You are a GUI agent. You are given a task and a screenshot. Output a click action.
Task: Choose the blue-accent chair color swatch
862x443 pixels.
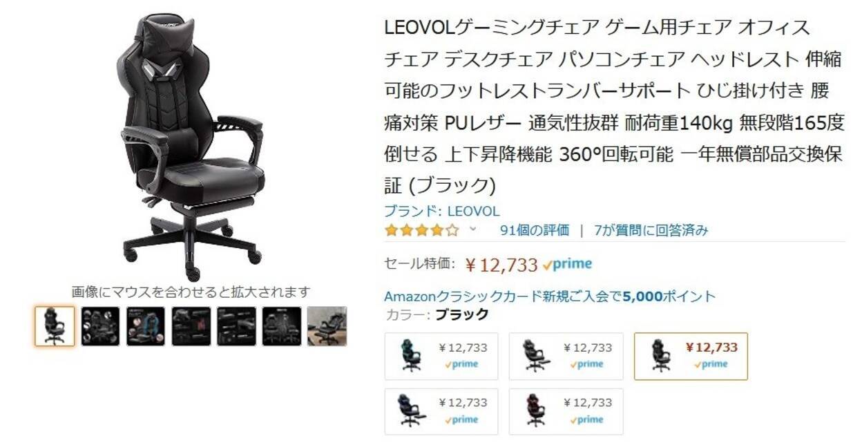pyautogui.click(x=441, y=356)
